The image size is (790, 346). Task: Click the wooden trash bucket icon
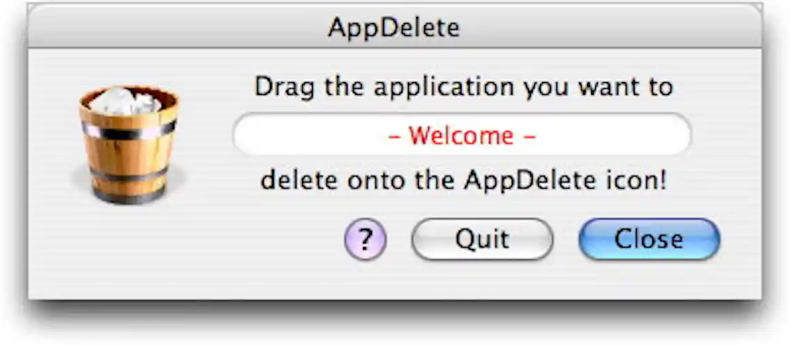(128, 145)
